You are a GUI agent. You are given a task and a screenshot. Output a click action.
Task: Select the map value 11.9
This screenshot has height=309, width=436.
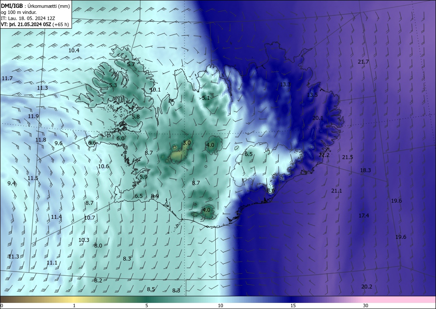pyautogui.click(x=34, y=116)
